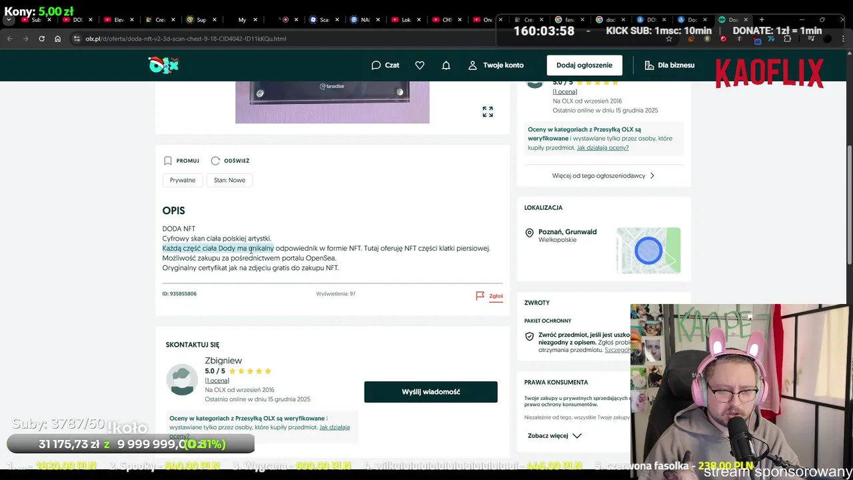Viewport: 853px width, 480px height.
Task: Click PROMUJ bookmark option
Action: tap(181, 161)
